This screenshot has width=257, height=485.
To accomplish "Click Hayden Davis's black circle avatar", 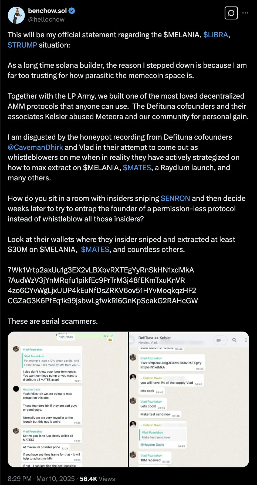I will click(x=16, y=389).
